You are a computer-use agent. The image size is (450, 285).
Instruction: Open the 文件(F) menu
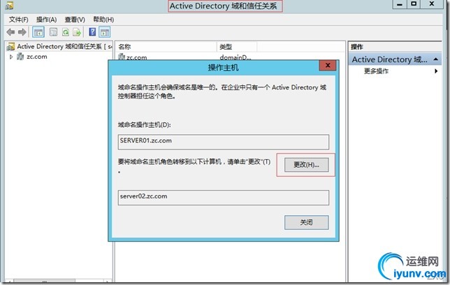tap(19, 20)
